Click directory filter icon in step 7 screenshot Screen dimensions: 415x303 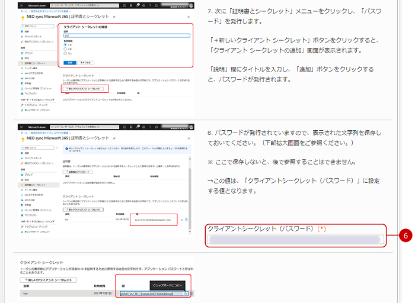[131, 5]
